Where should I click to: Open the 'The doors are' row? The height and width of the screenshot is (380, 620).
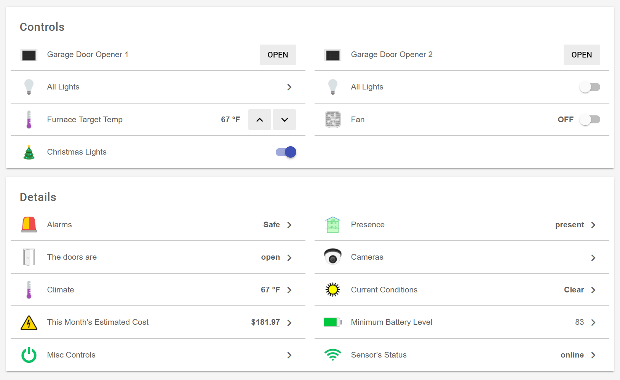[x=158, y=257]
